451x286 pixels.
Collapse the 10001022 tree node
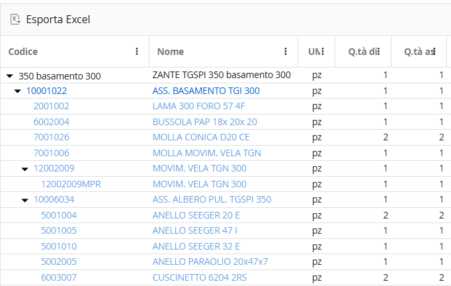click(18, 91)
